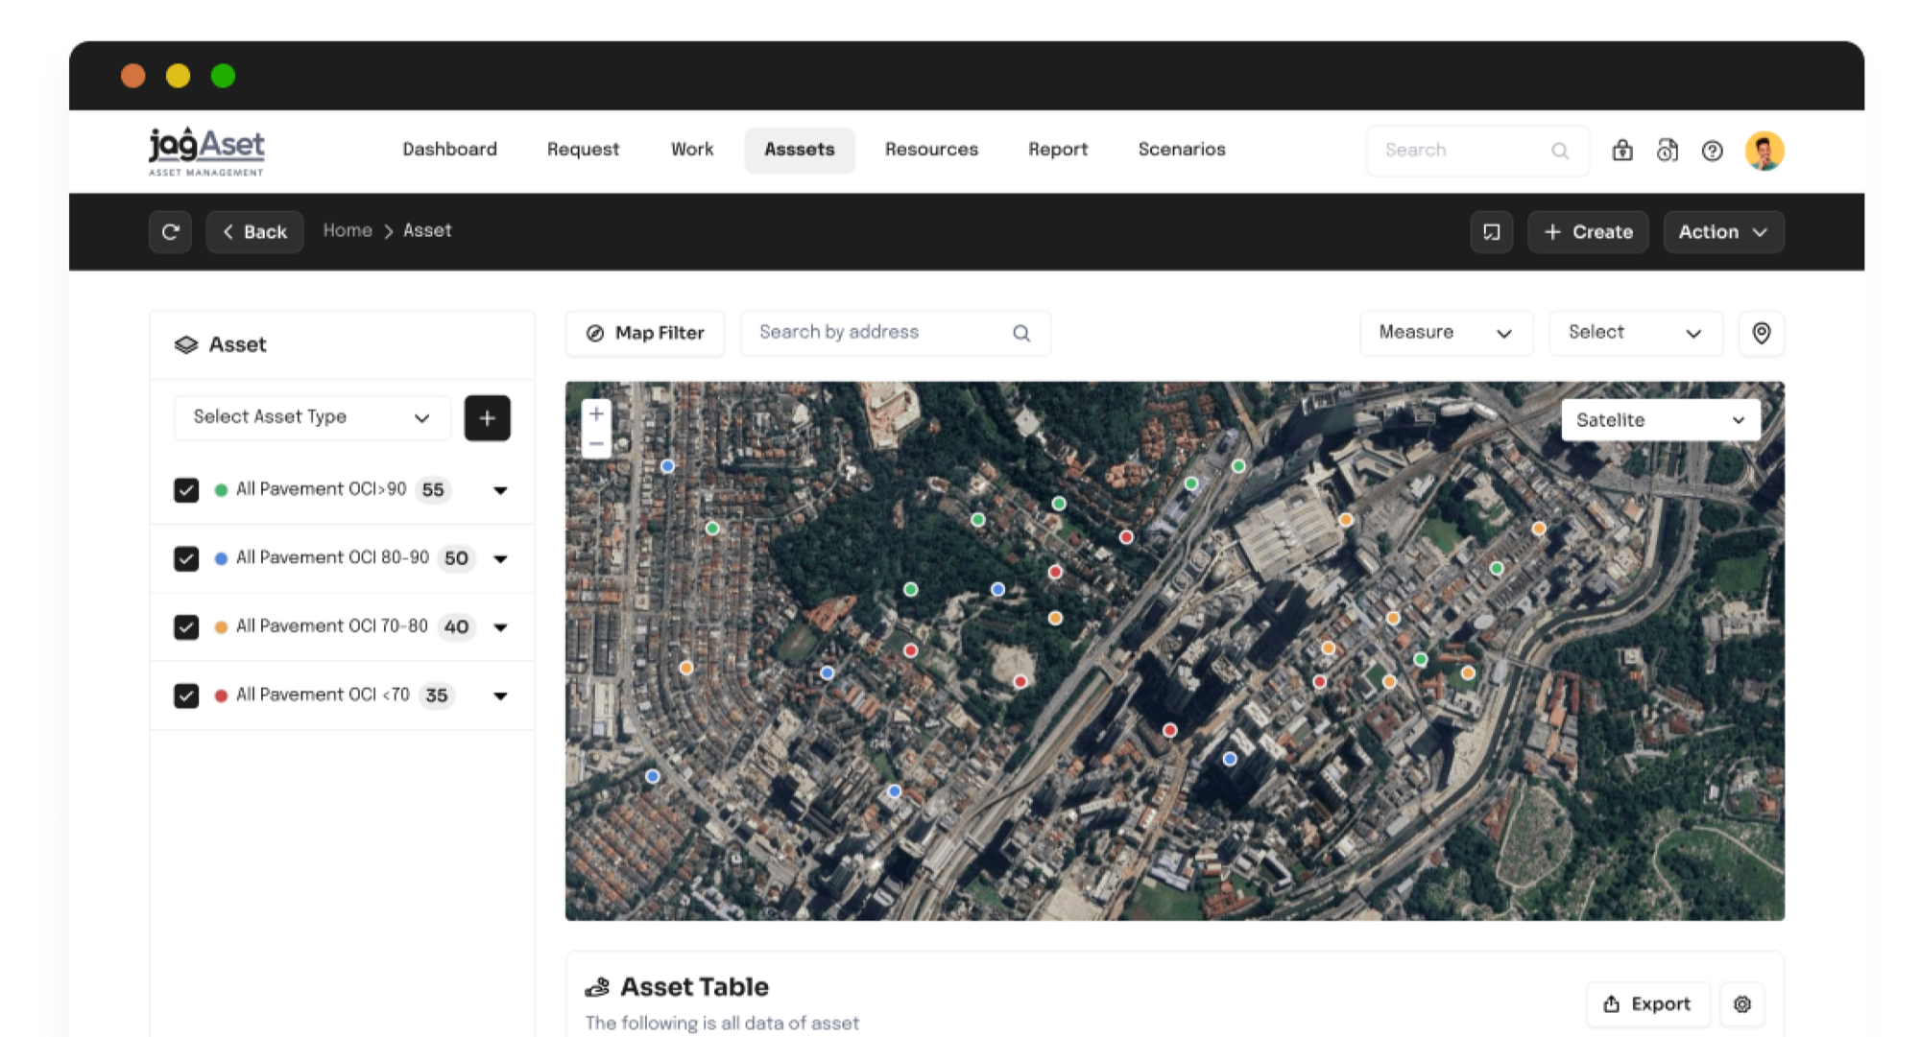The width and height of the screenshot is (1920, 1037).
Task: Click the search magnifier in address field
Action: [x=1021, y=333]
